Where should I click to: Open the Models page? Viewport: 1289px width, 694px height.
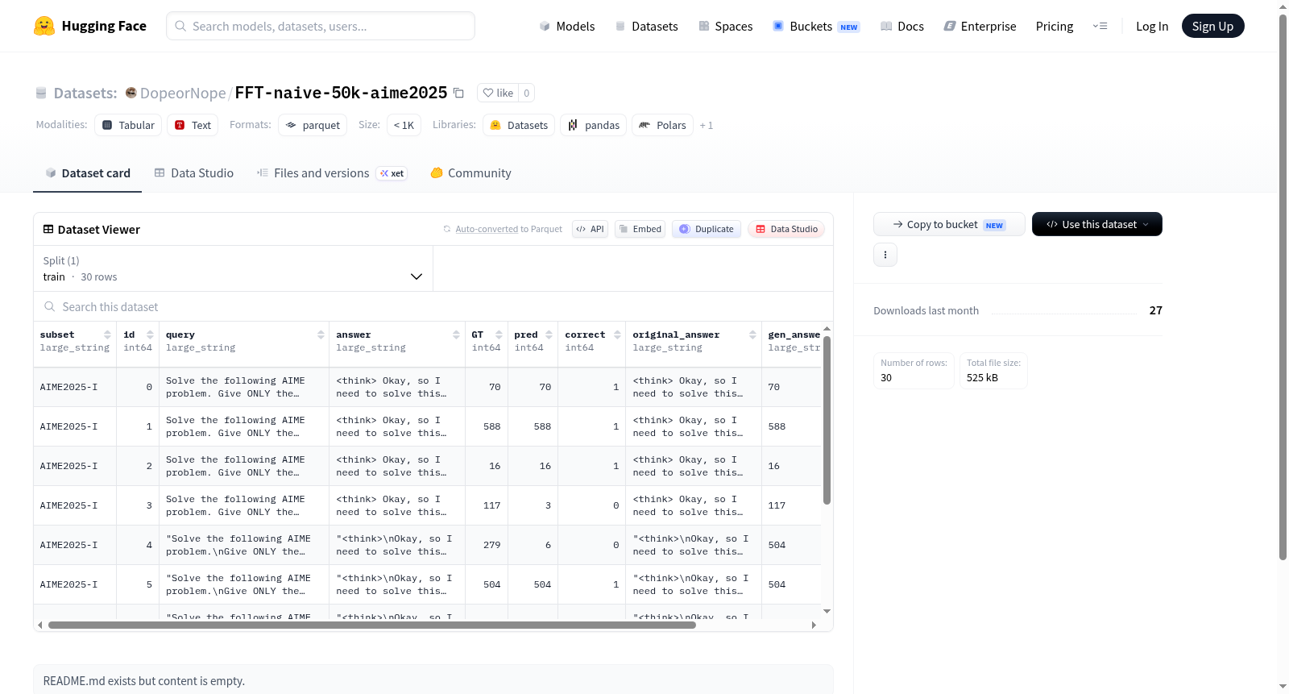click(x=567, y=26)
